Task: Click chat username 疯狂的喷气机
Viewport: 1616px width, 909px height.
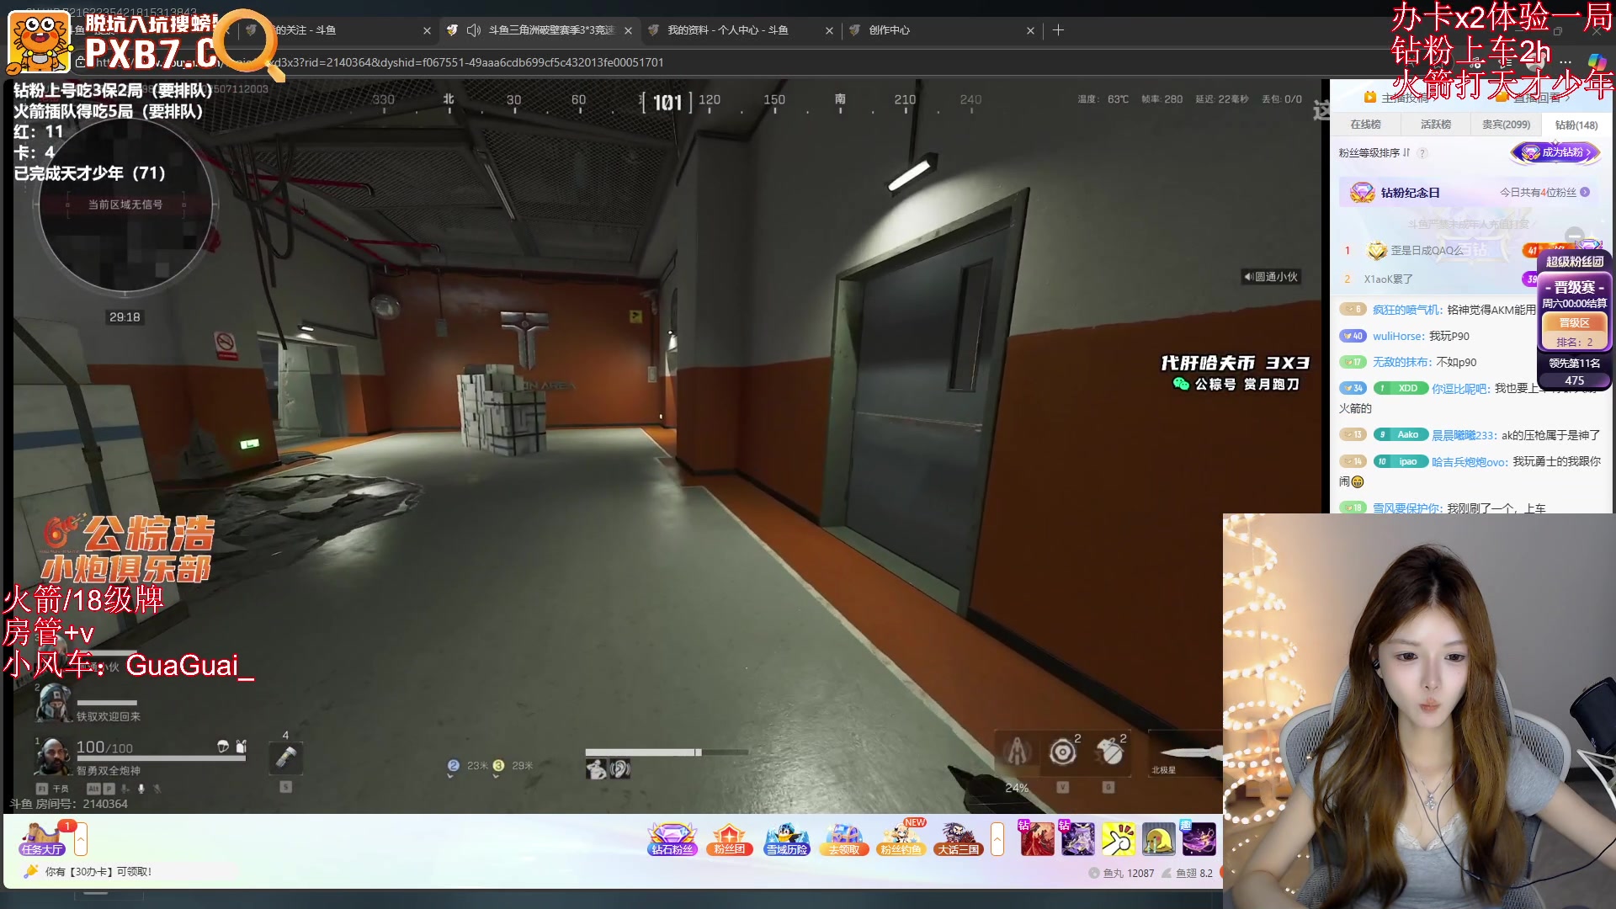Action: coord(1407,311)
